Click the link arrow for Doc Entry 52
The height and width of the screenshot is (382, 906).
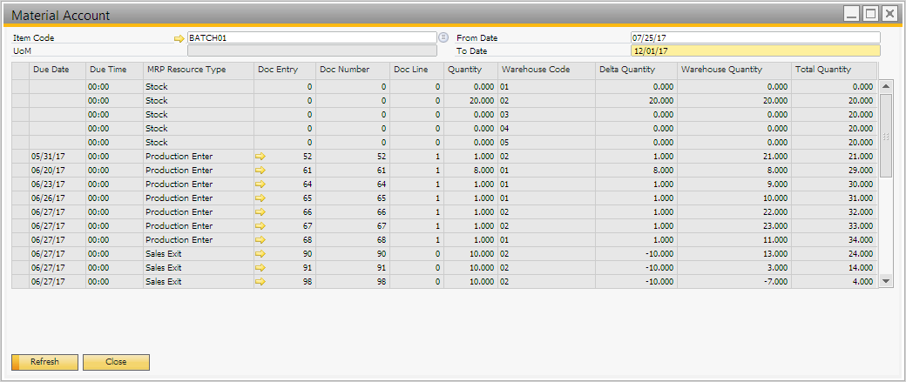coord(260,157)
